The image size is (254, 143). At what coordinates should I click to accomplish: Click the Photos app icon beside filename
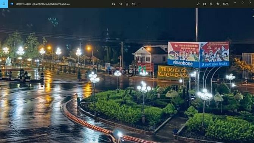click(12, 4)
